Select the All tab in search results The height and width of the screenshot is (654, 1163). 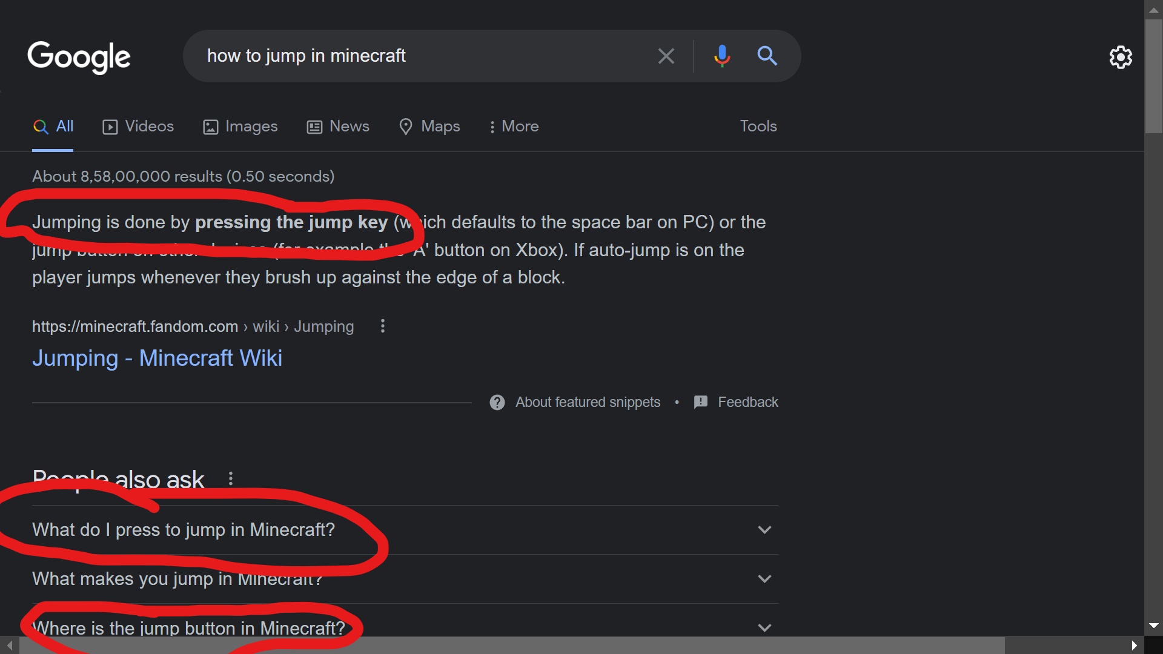tap(65, 126)
